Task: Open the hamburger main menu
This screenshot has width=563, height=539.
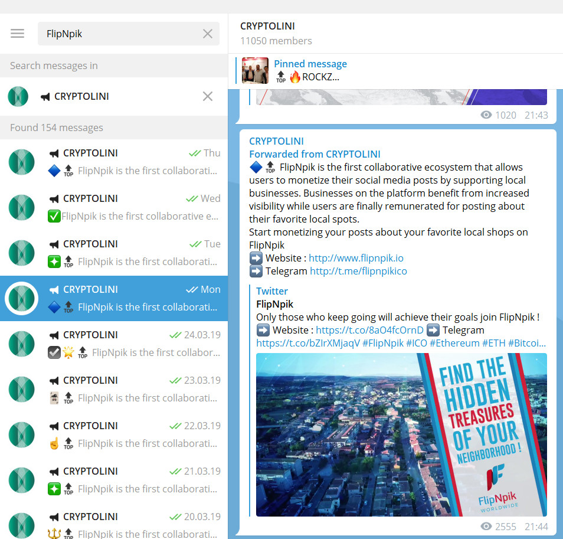Action: [17, 34]
